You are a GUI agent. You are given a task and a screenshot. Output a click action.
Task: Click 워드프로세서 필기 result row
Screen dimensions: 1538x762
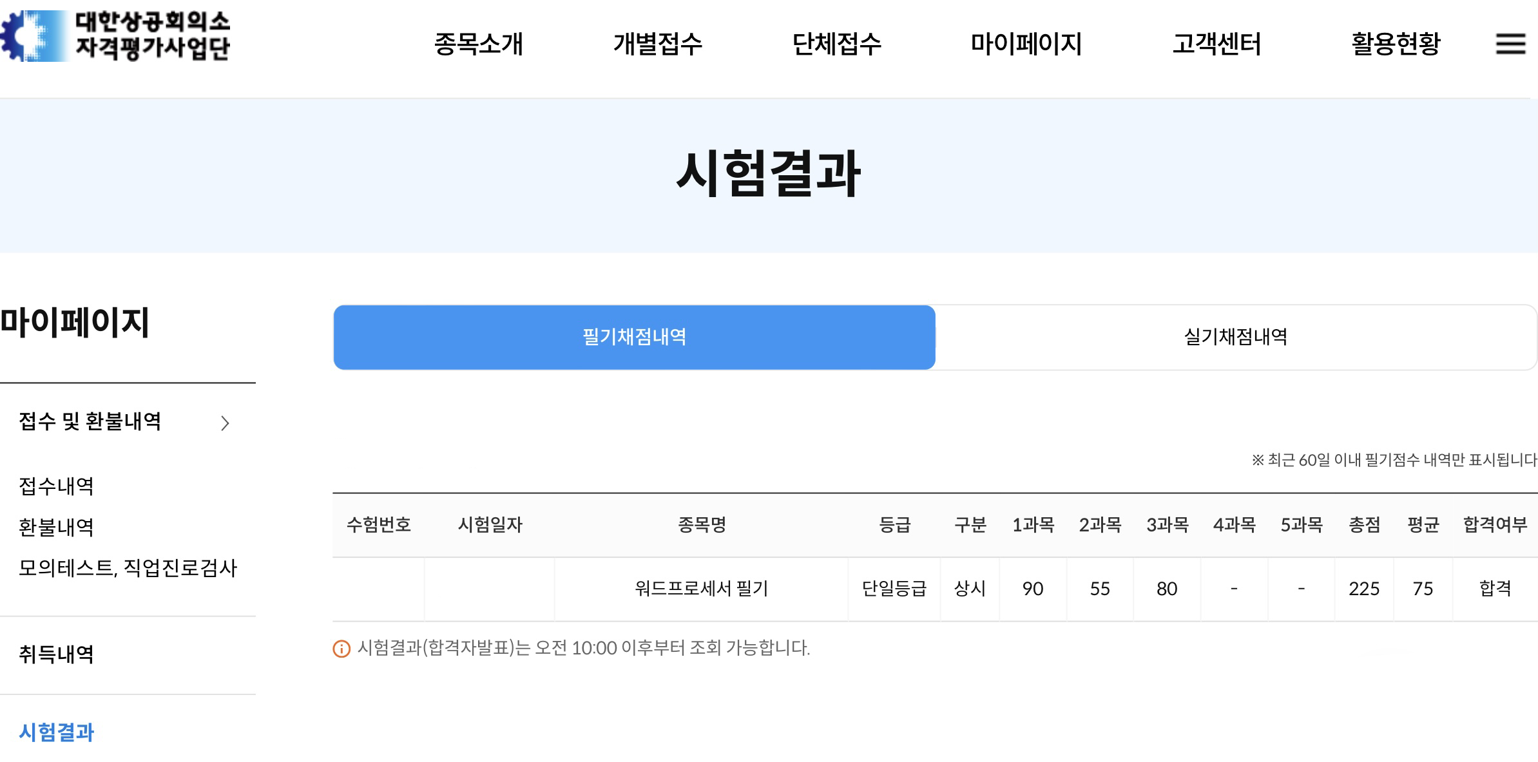coord(701,589)
